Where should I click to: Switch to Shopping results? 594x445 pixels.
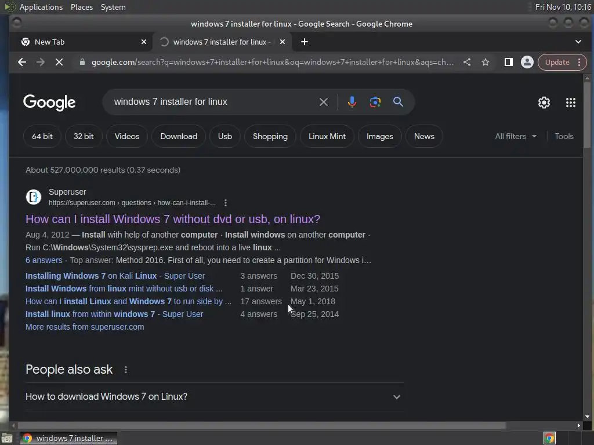pos(270,136)
